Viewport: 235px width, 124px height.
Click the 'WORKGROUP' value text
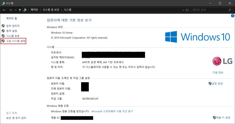click(90, 99)
